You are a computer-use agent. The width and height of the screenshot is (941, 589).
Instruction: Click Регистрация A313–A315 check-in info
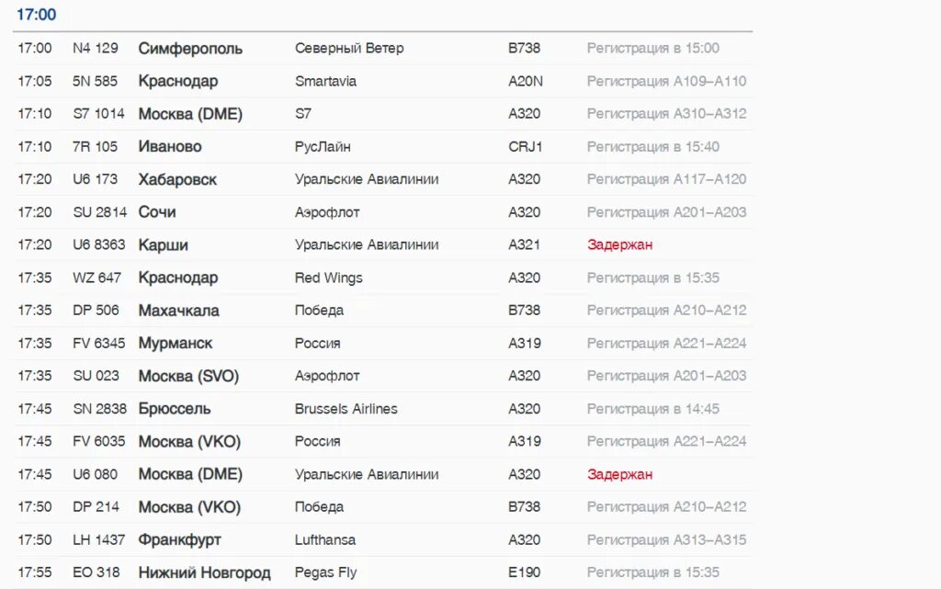pyautogui.click(x=667, y=539)
